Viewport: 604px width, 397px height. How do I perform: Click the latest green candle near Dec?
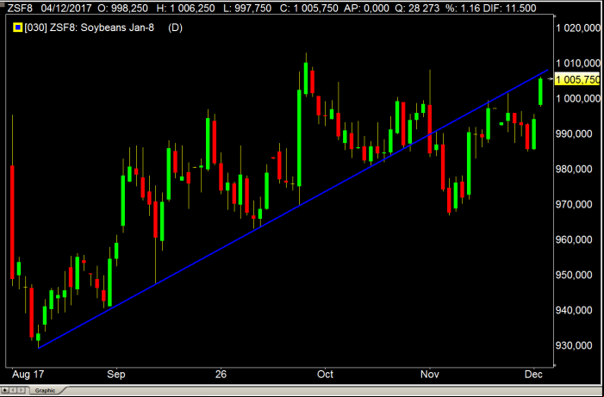540,91
